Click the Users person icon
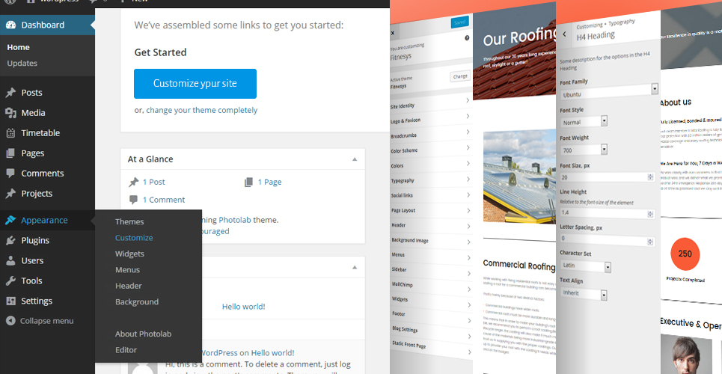This screenshot has height=374, width=722. coord(10,261)
